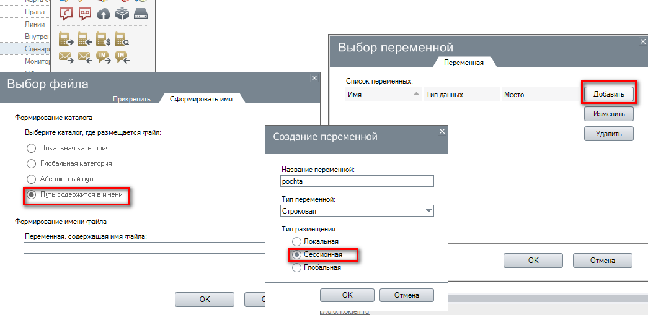The width and height of the screenshot is (648, 315).
Task: Set placement type to 'Глобальная'
Action: (297, 267)
